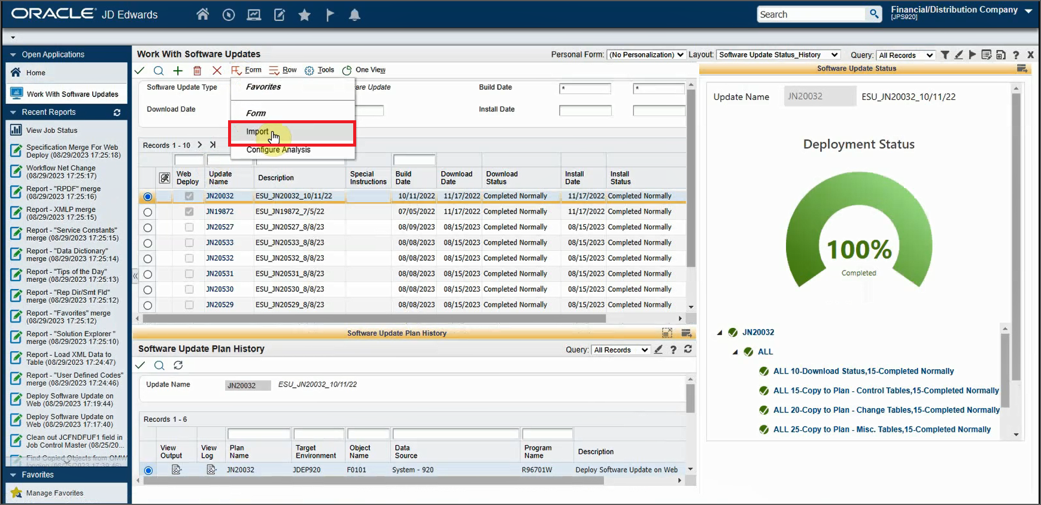Toggle Web Deploy checkbox for JN20527
Viewport: 1041px width, 505px height.
(189, 227)
